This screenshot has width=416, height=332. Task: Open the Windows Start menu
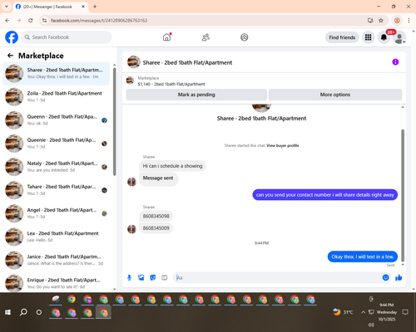[7, 312]
